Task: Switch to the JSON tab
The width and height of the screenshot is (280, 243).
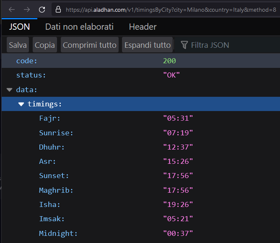Action: (x=19, y=27)
